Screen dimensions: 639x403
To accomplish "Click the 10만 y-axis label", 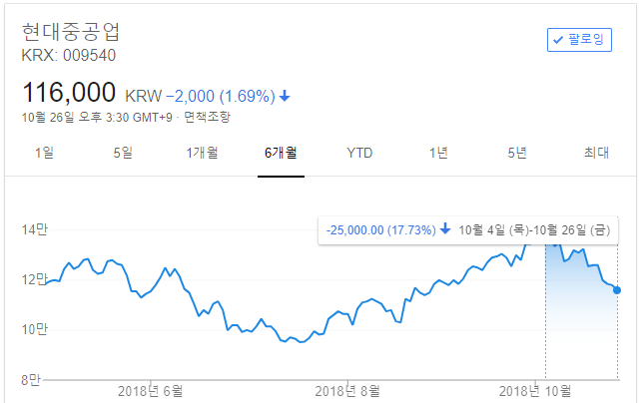I will point(35,329).
